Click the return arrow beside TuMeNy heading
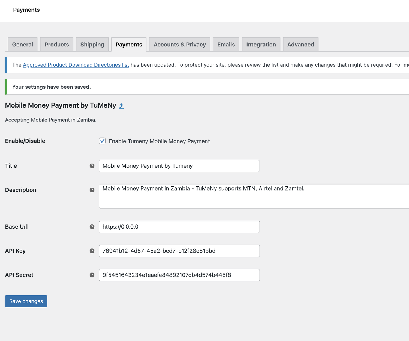The height and width of the screenshot is (341, 409). click(121, 106)
